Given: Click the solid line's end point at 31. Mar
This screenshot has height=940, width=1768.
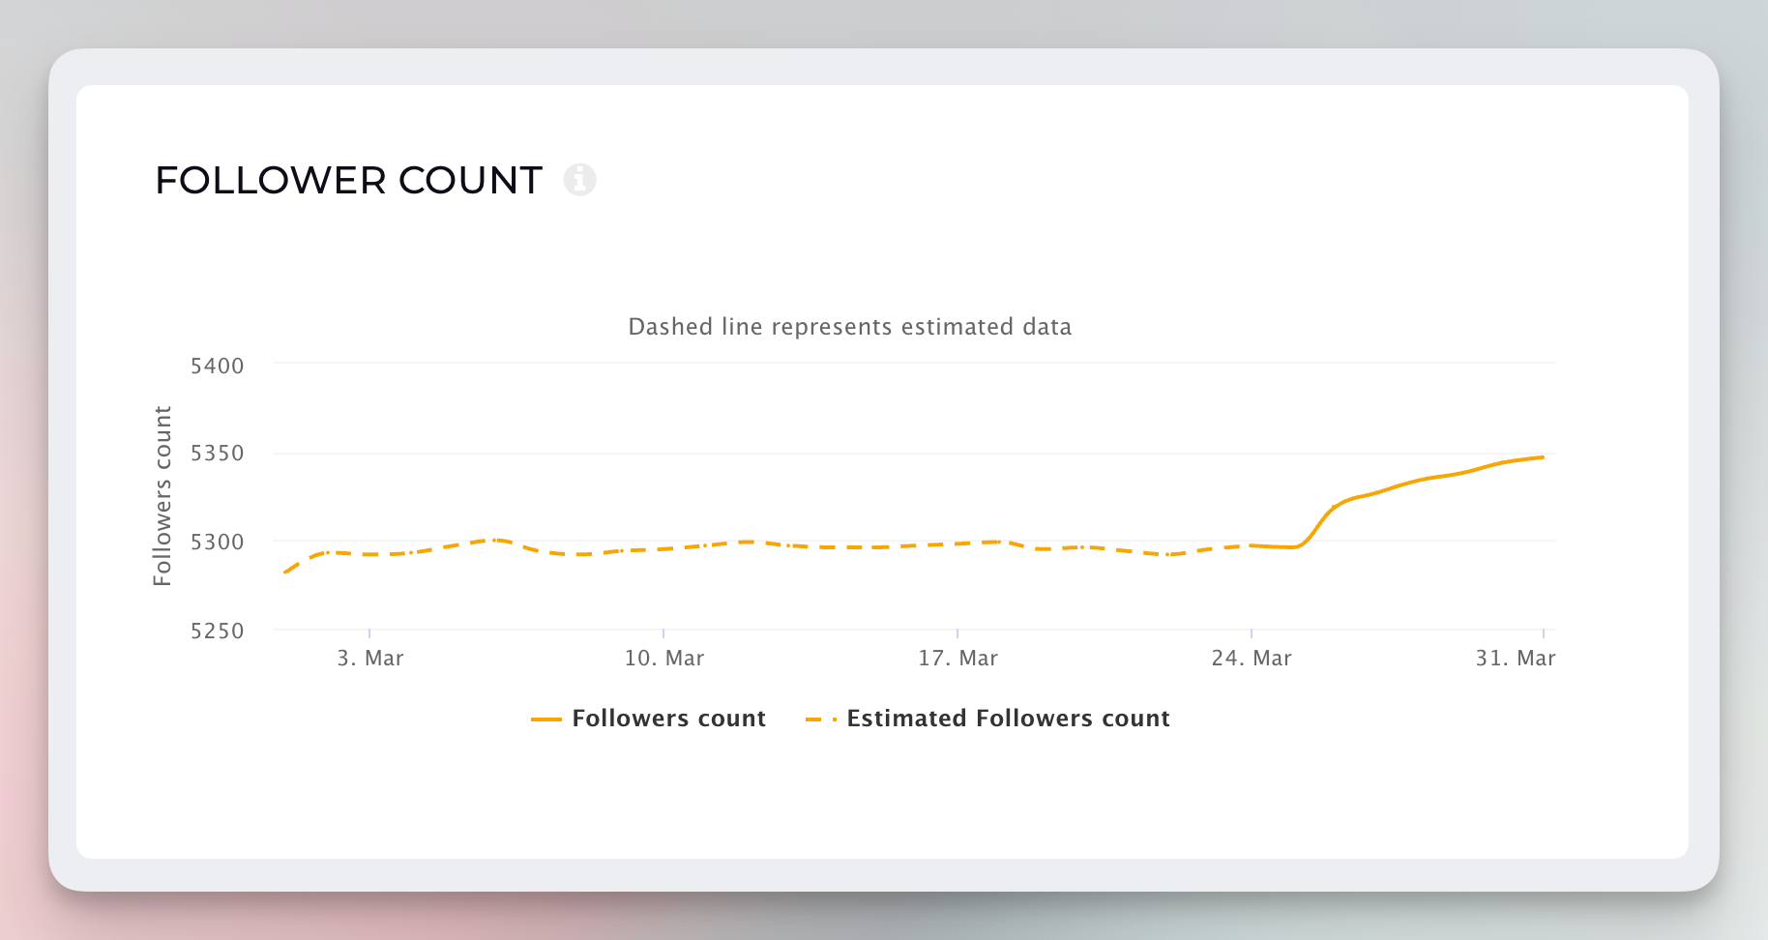Looking at the screenshot, I should tap(1543, 457).
